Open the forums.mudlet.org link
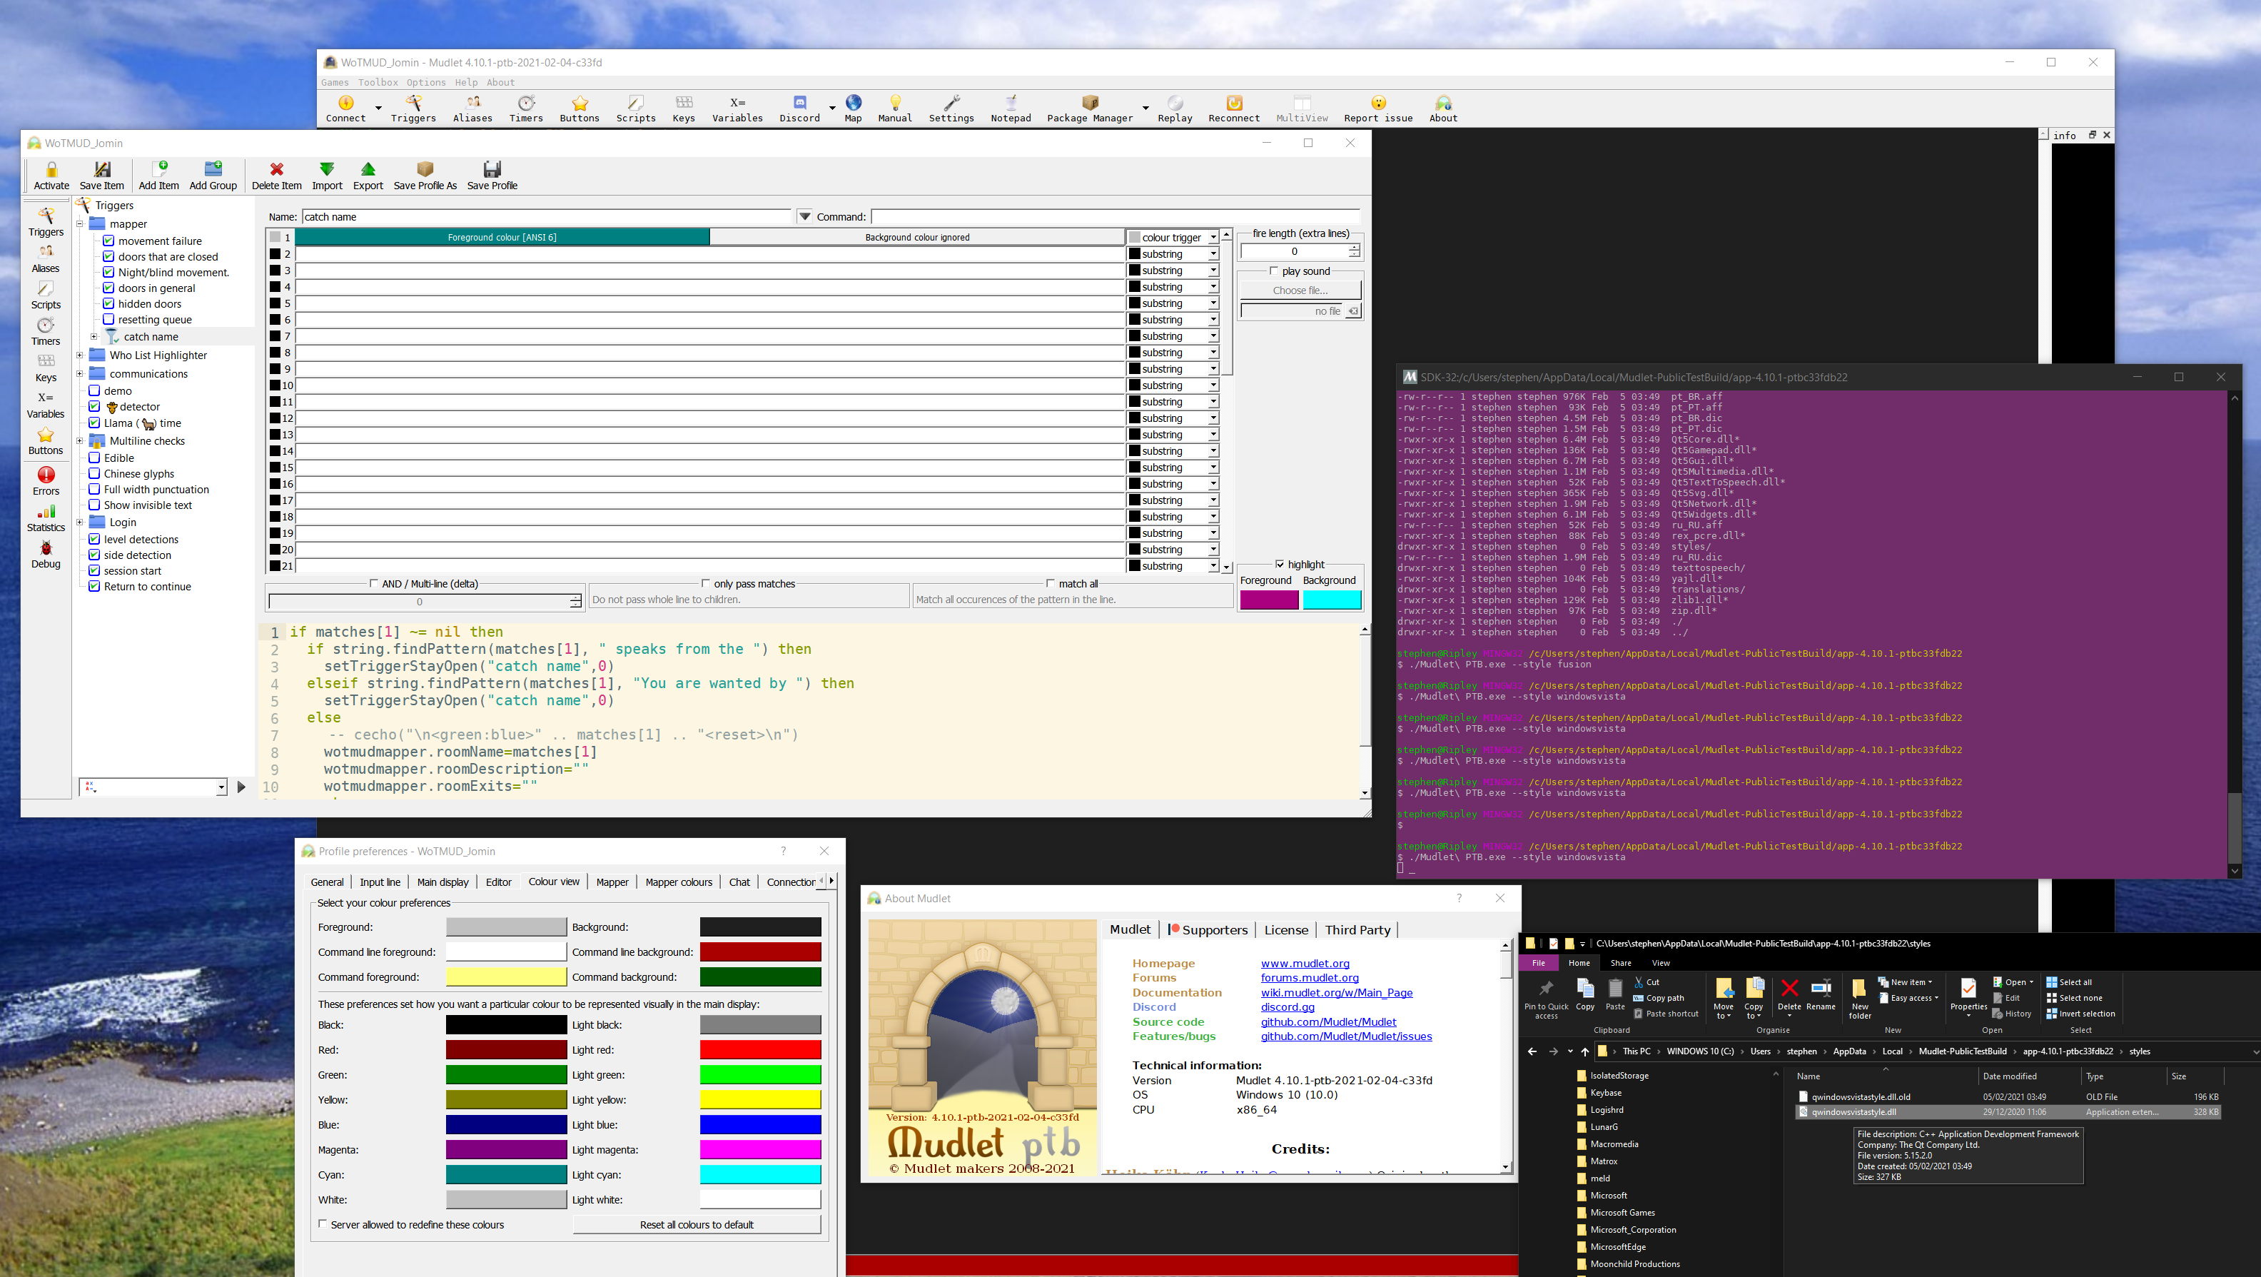 click(1310, 978)
